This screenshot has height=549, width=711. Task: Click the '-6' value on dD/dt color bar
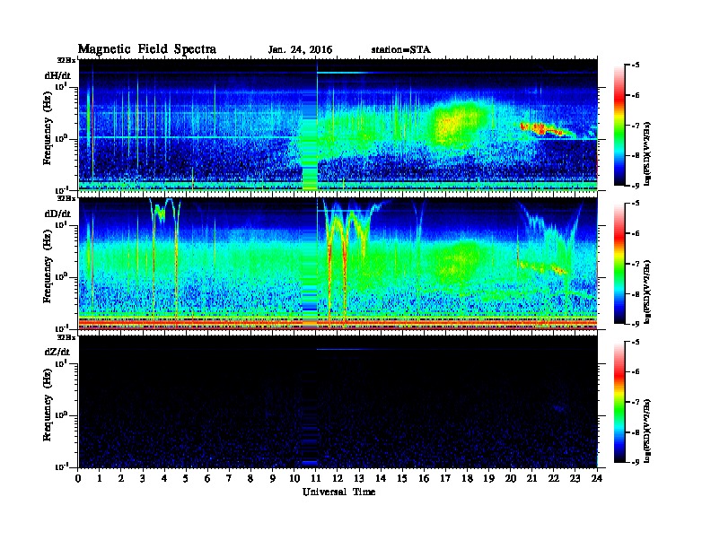(635, 233)
